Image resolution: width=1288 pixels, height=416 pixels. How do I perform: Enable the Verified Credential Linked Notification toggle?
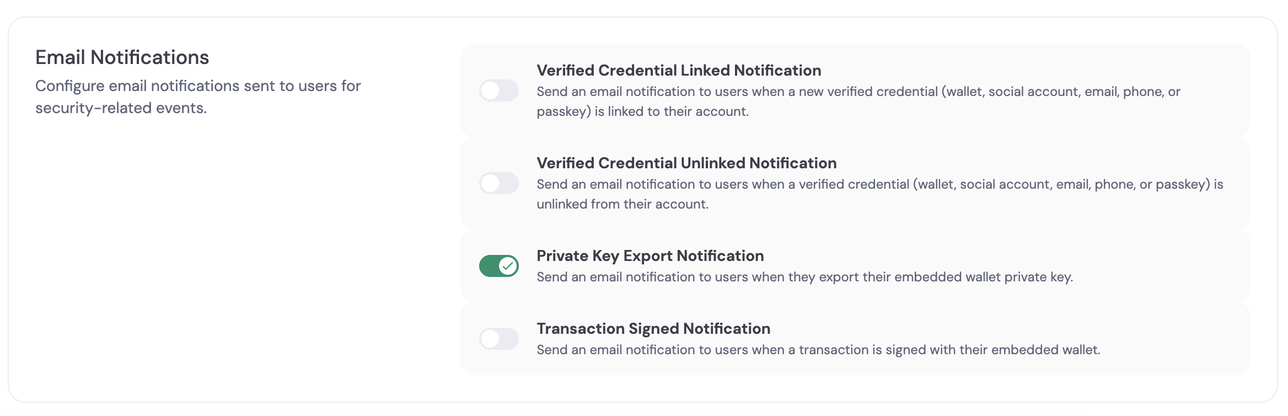click(498, 90)
